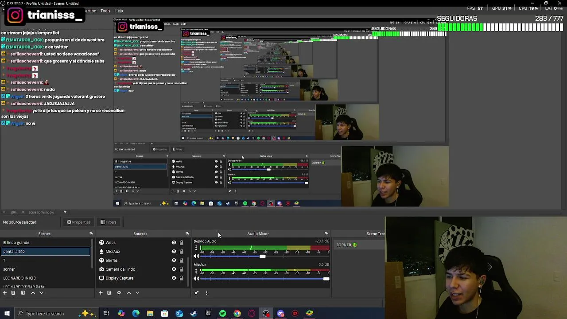Screen dimensions: 567x319
Task: Toggle lock on Camara del lindo source
Action: coord(181,269)
